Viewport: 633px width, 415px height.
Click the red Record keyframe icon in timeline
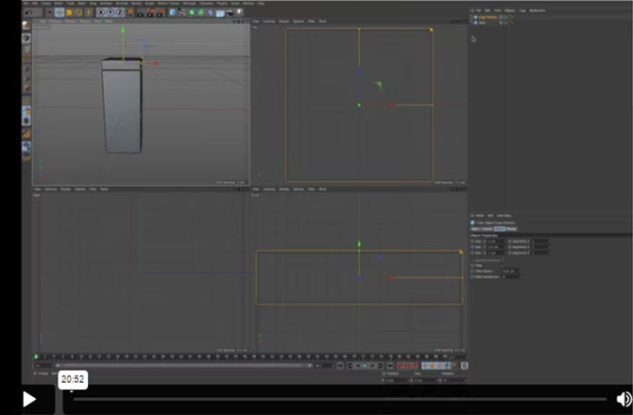click(x=401, y=366)
